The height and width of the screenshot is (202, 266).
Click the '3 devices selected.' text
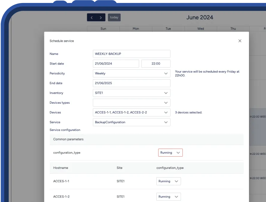click(x=188, y=112)
